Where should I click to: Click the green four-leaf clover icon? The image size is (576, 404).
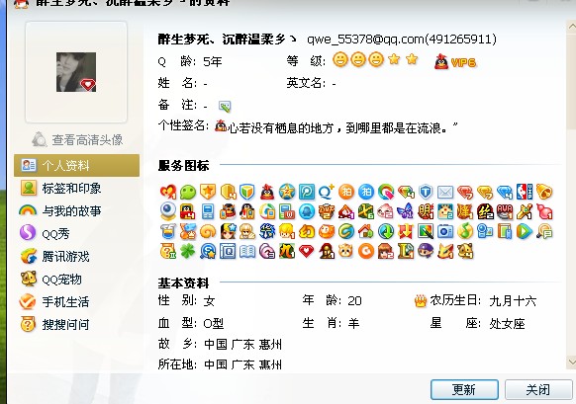click(x=188, y=251)
